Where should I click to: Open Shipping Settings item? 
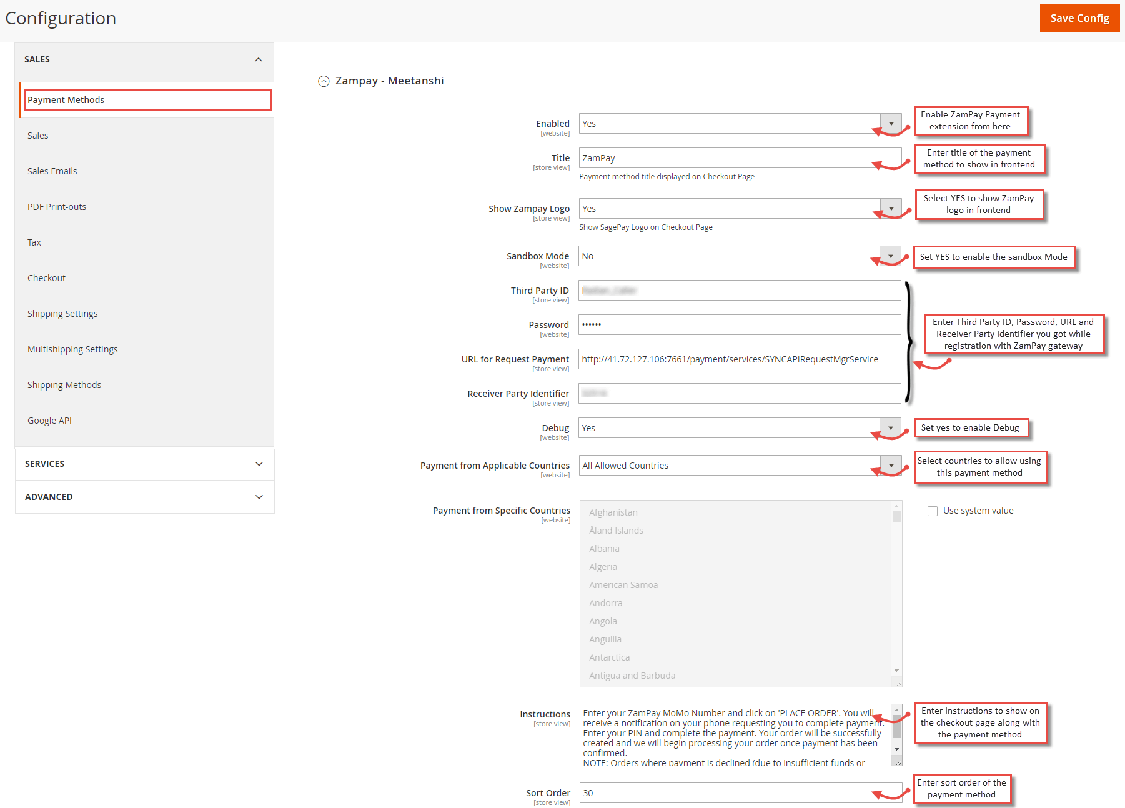click(62, 314)
